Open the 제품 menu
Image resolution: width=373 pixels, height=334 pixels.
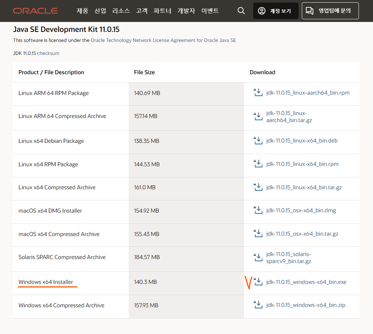tap(83, 11)
